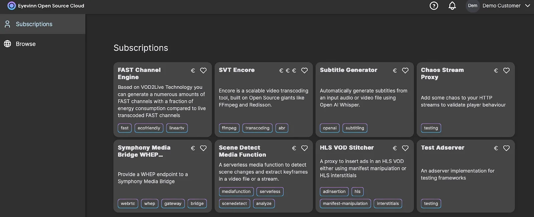Favorite the Subtitle Generator card
534x217 pixels.
405,71
